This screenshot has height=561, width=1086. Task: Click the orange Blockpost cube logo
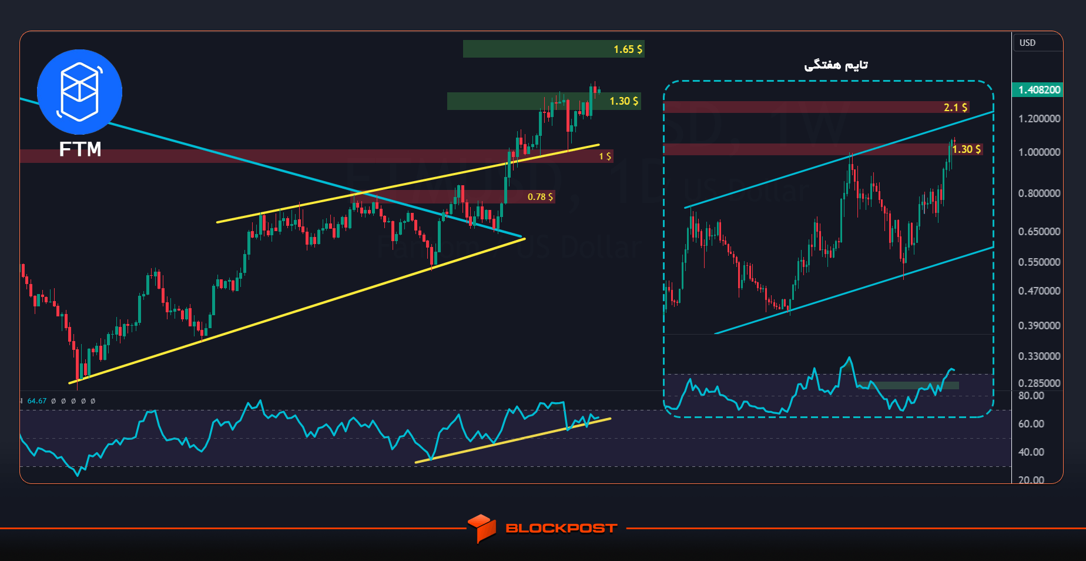click(482, 528)
